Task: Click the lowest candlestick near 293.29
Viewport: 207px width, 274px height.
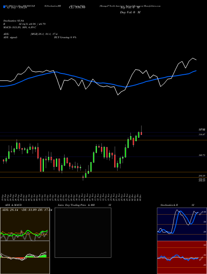Action: point(83,177)
